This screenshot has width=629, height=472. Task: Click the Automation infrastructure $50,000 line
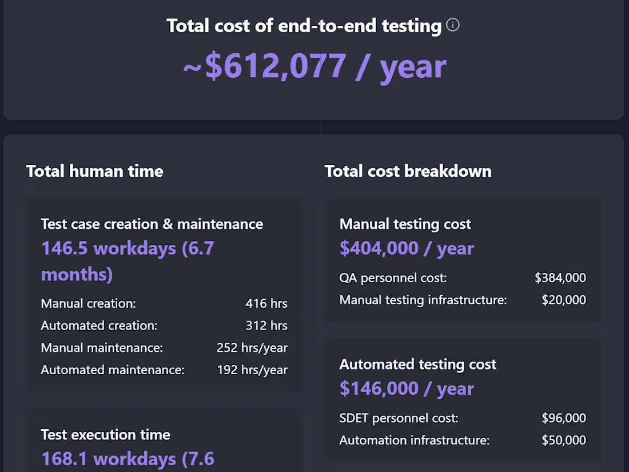(564, 440)
